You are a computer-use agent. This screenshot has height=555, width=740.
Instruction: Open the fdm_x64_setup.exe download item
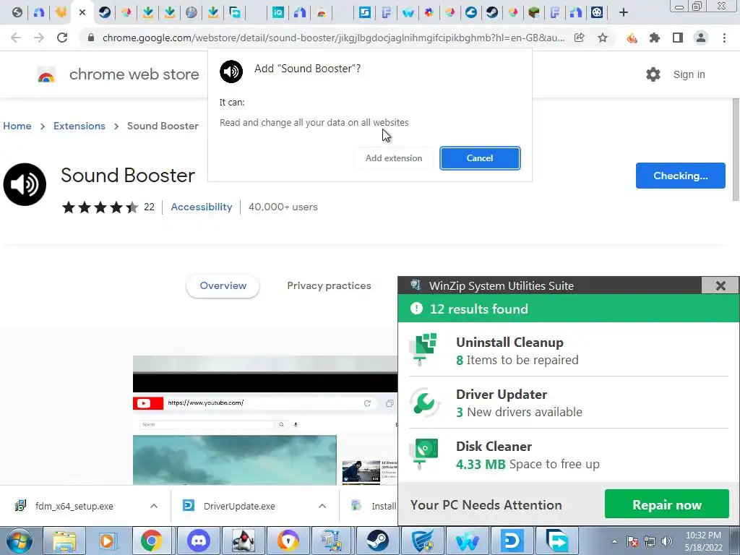pos(74,506)
